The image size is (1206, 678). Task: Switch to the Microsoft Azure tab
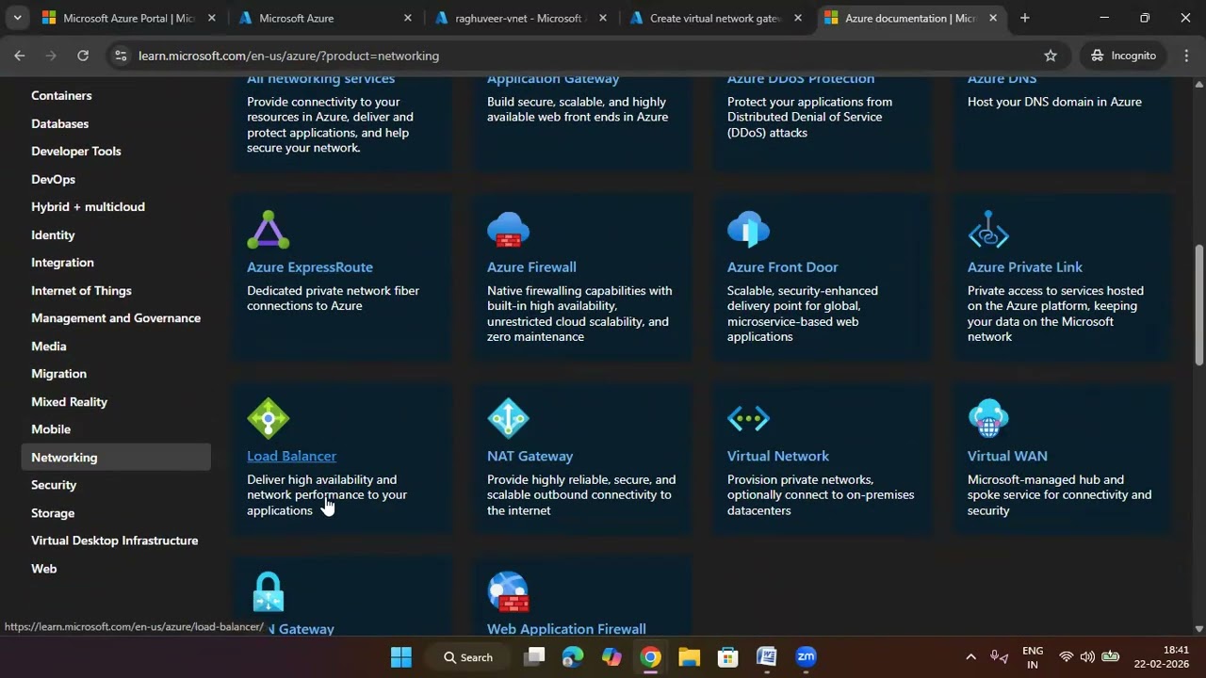325,18
